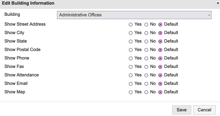Image resolution: width=220 pixels, height=116 pixels.
Task: Set Show Email to Default
Action: [x=160, y=84]
